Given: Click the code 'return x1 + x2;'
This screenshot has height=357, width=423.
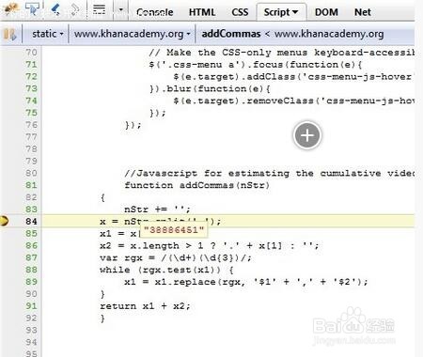Looking at the screenshot, I should [x=145, y=306].
